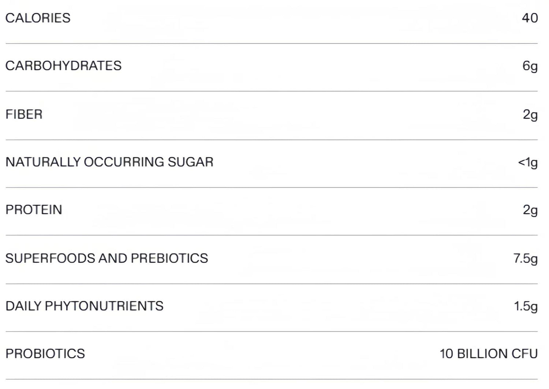Click the FIBER label
This screenshot has width=549, height=389.
tap(24, 114)
